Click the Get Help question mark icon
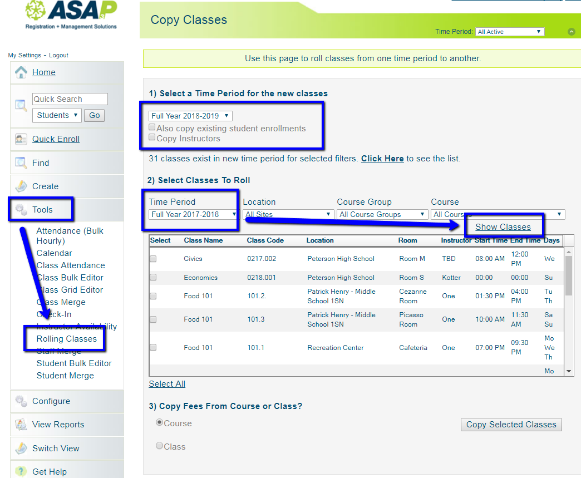 coord(21,471)
